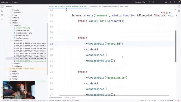Select QuizFactory.php in project tree

[21, 35]
